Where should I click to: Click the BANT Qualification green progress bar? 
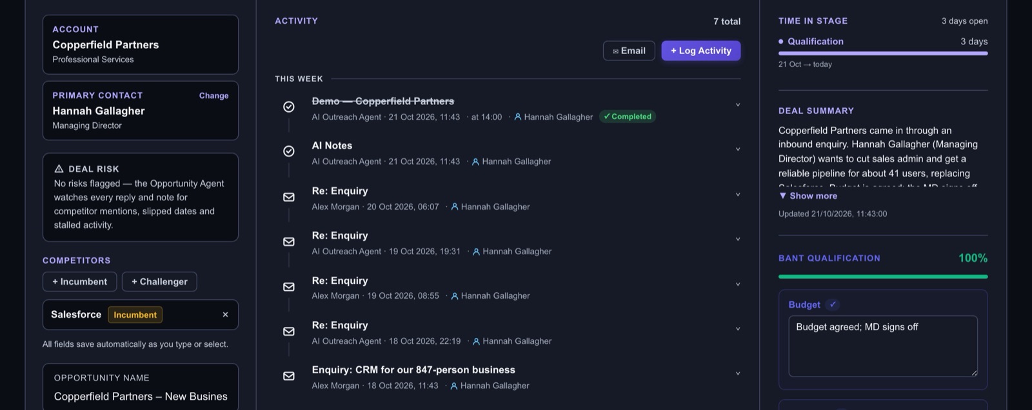coord(883,277)
